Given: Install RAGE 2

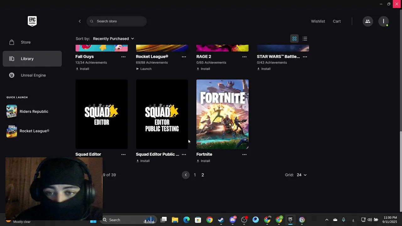Looking at the screenshot, I should click(203, 69).
